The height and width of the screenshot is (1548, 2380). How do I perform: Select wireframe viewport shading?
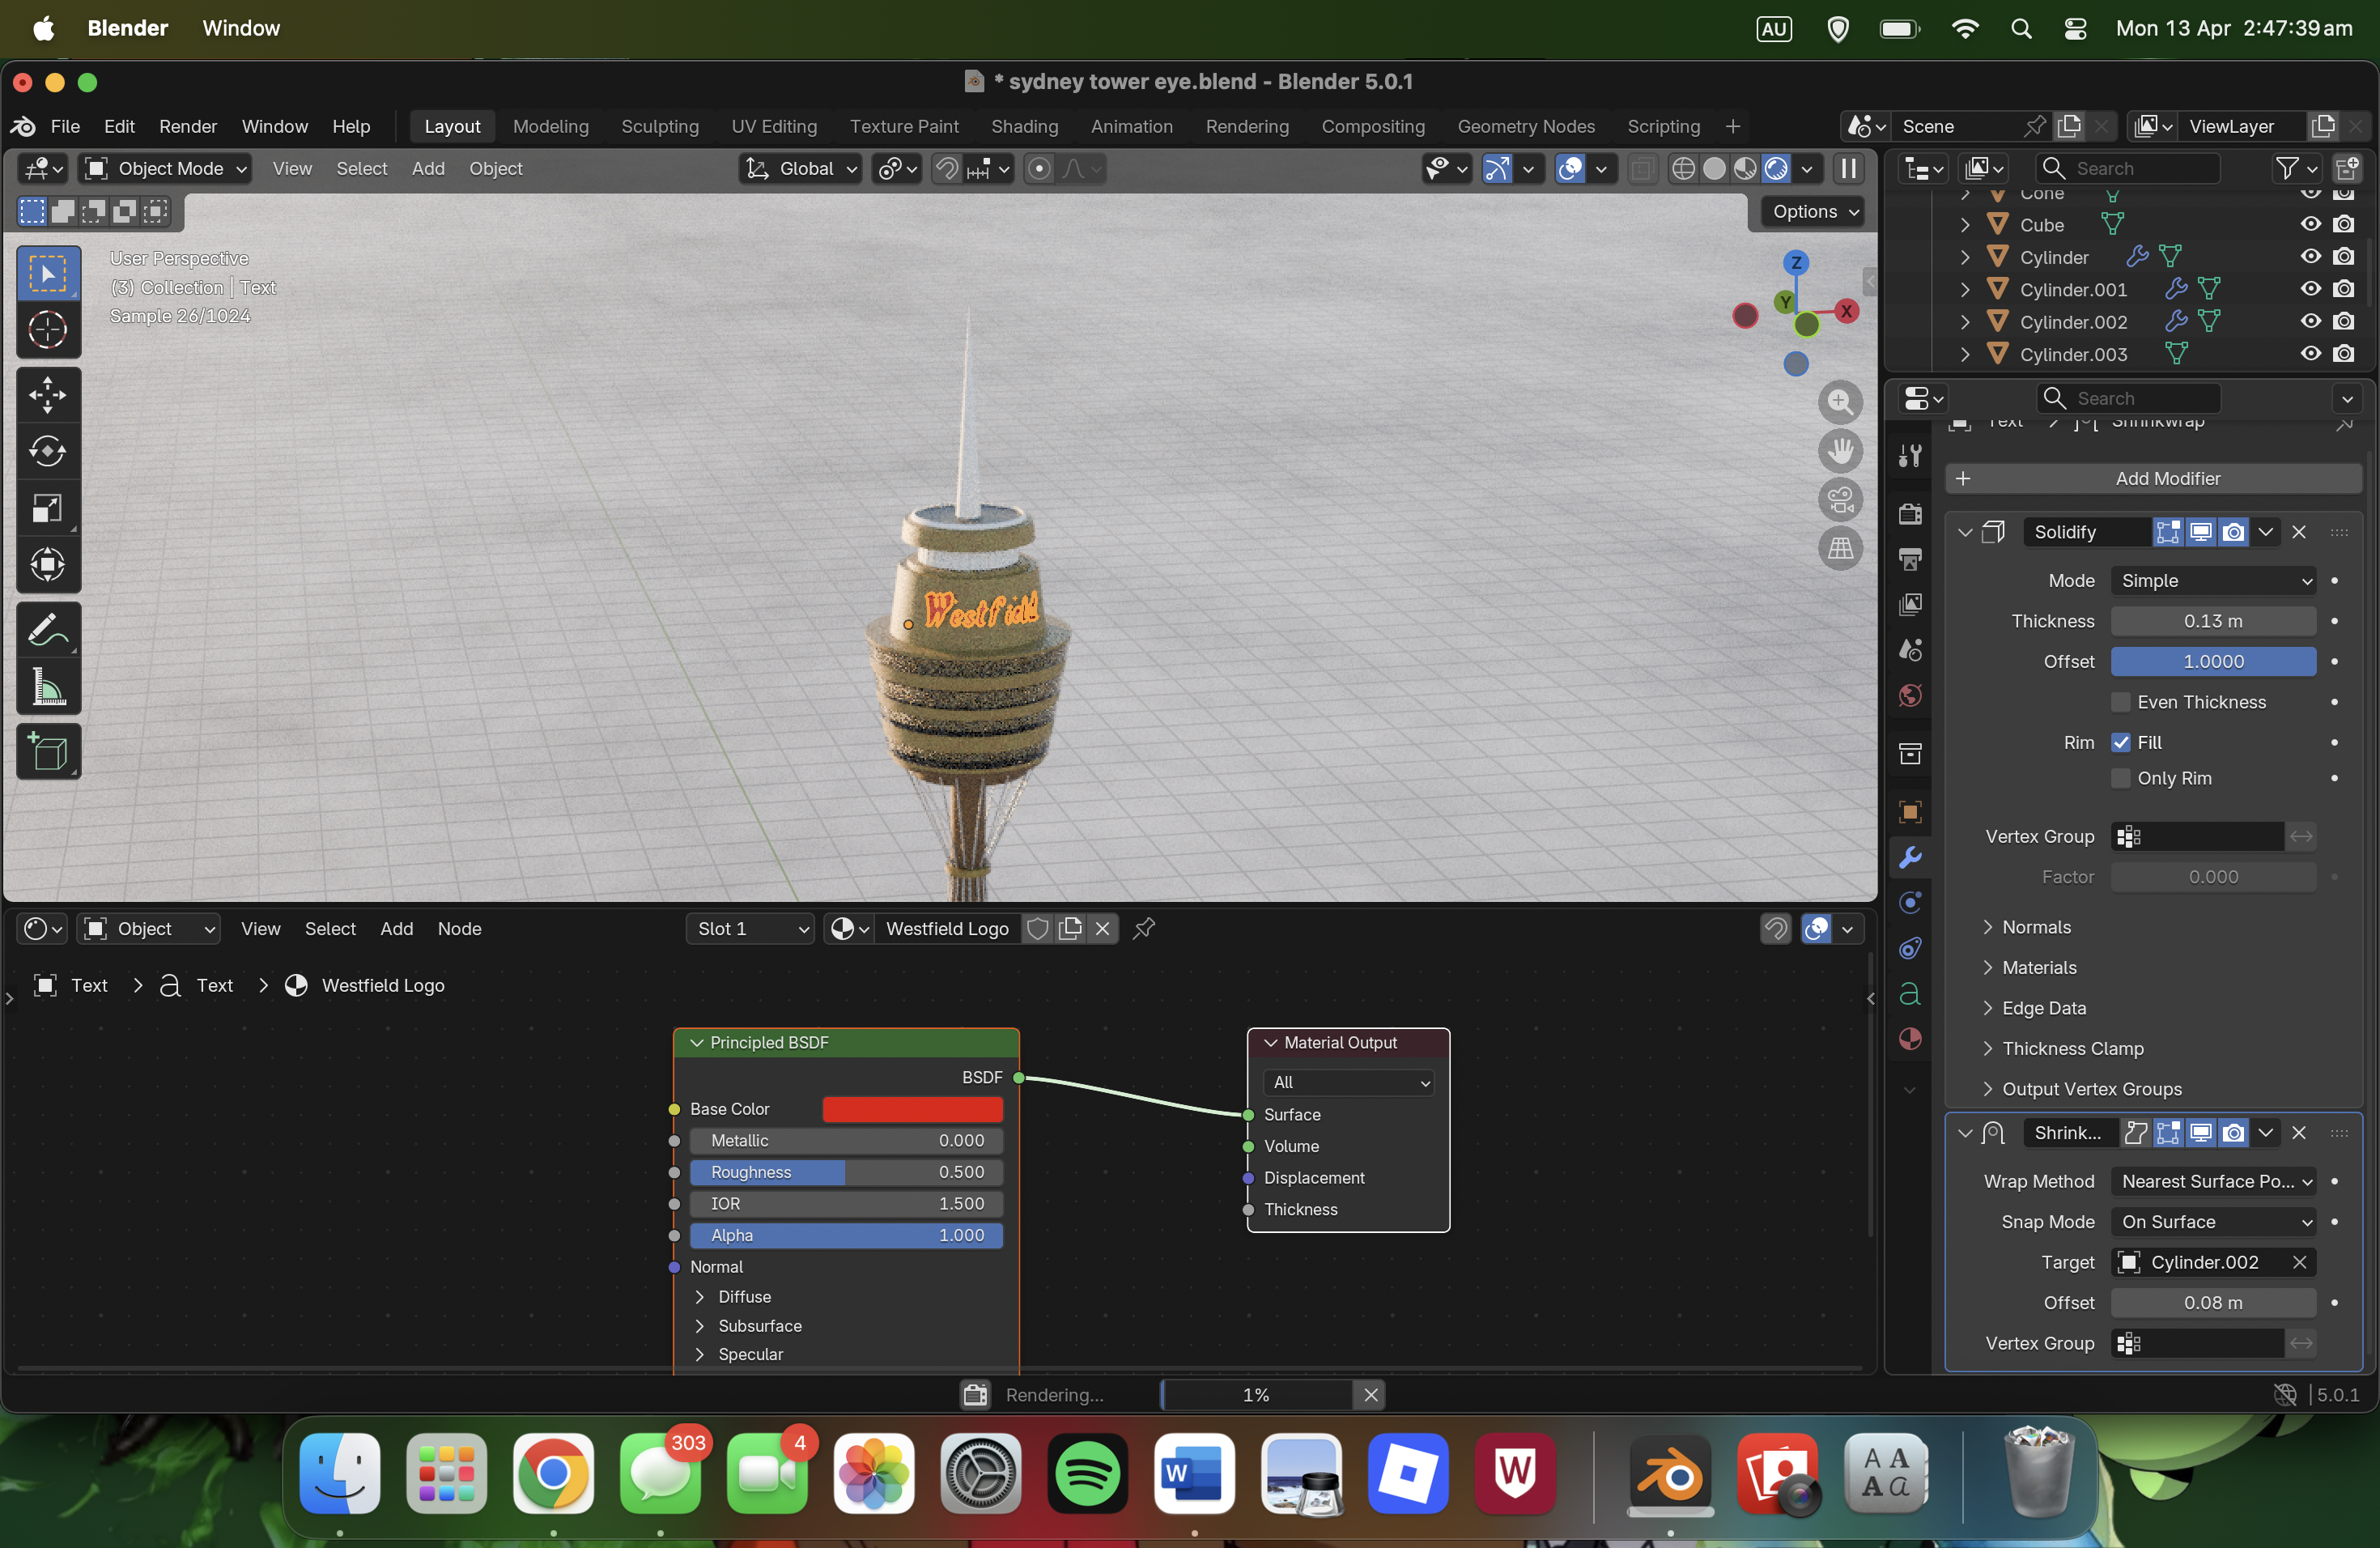[1683, 169]
